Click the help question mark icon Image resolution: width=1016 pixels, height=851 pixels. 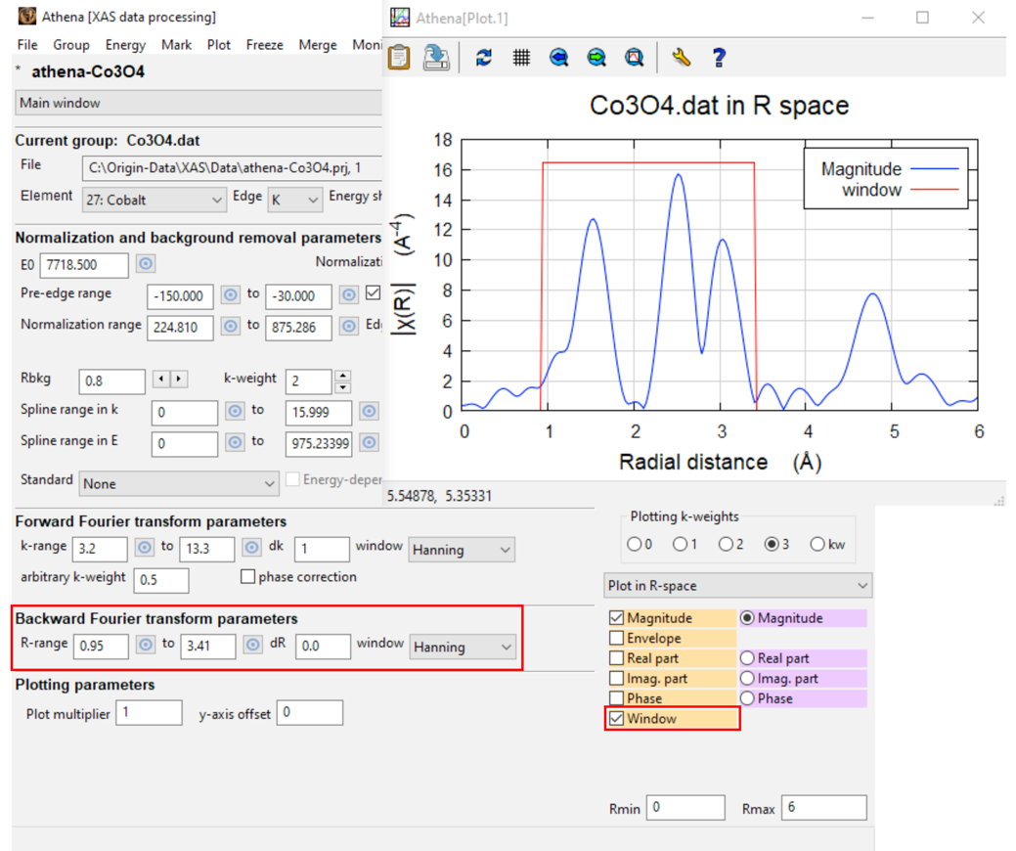click(719, 58)
